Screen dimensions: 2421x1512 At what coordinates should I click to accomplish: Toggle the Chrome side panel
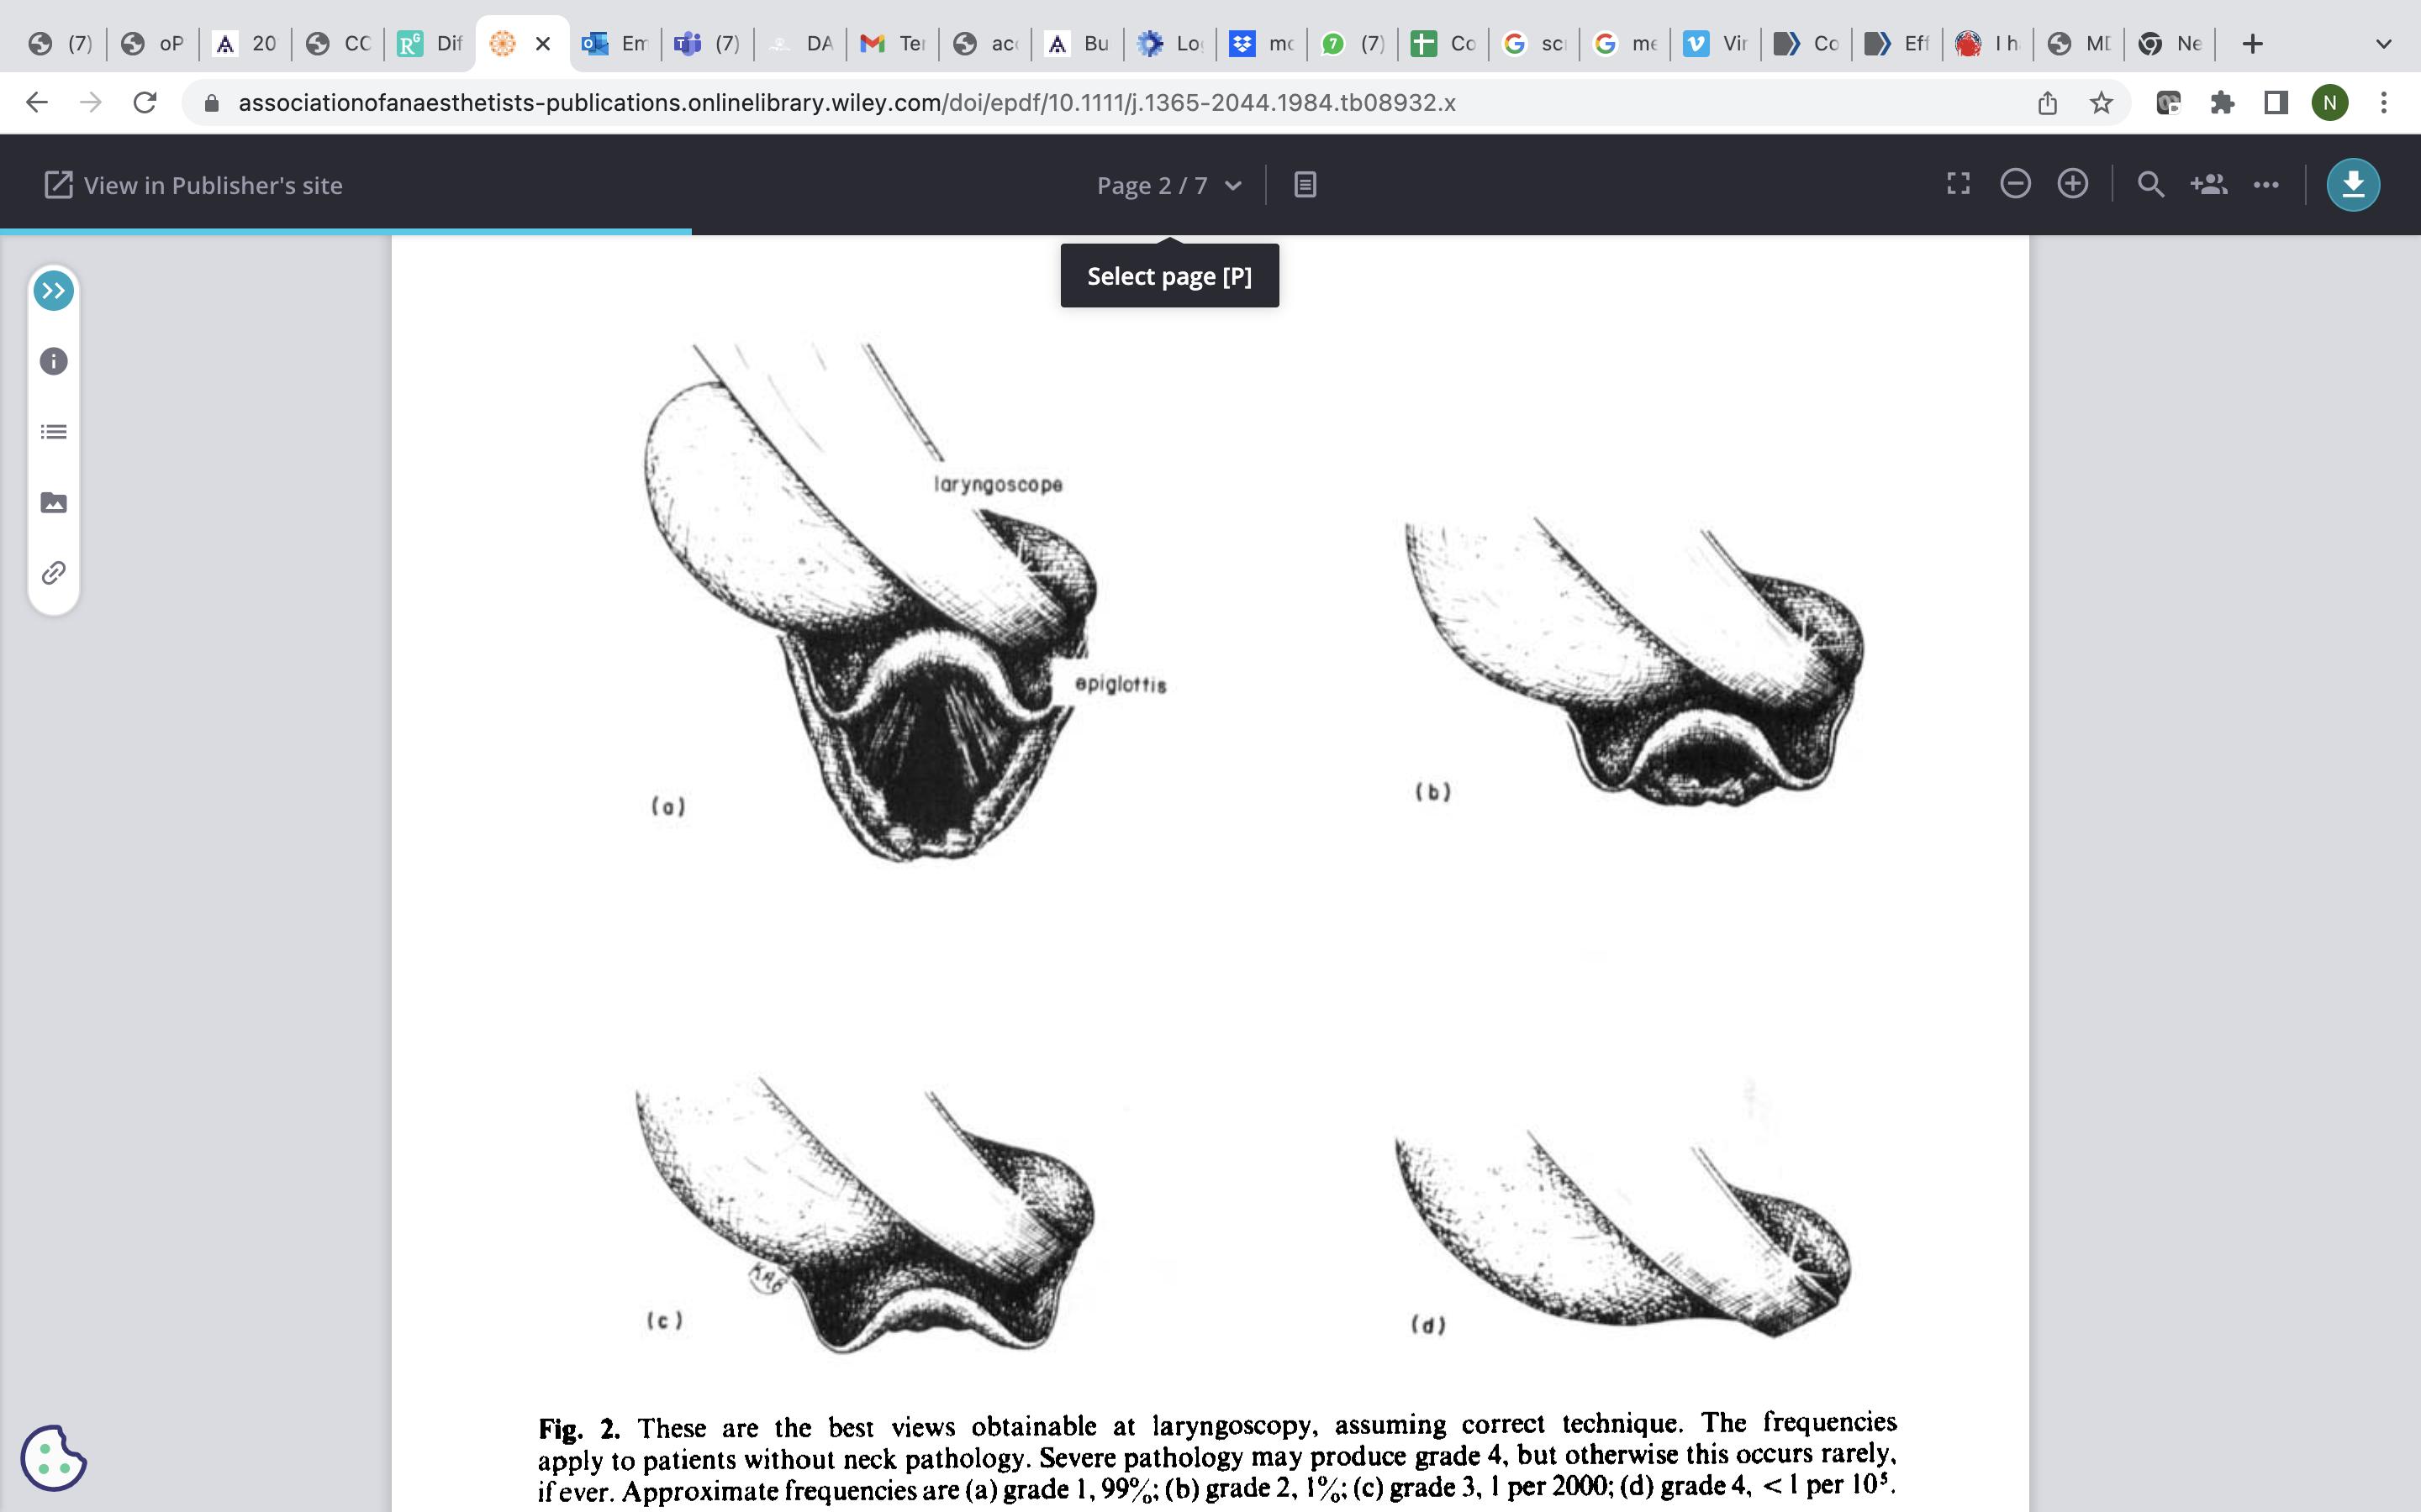[x=2276, y=103]
